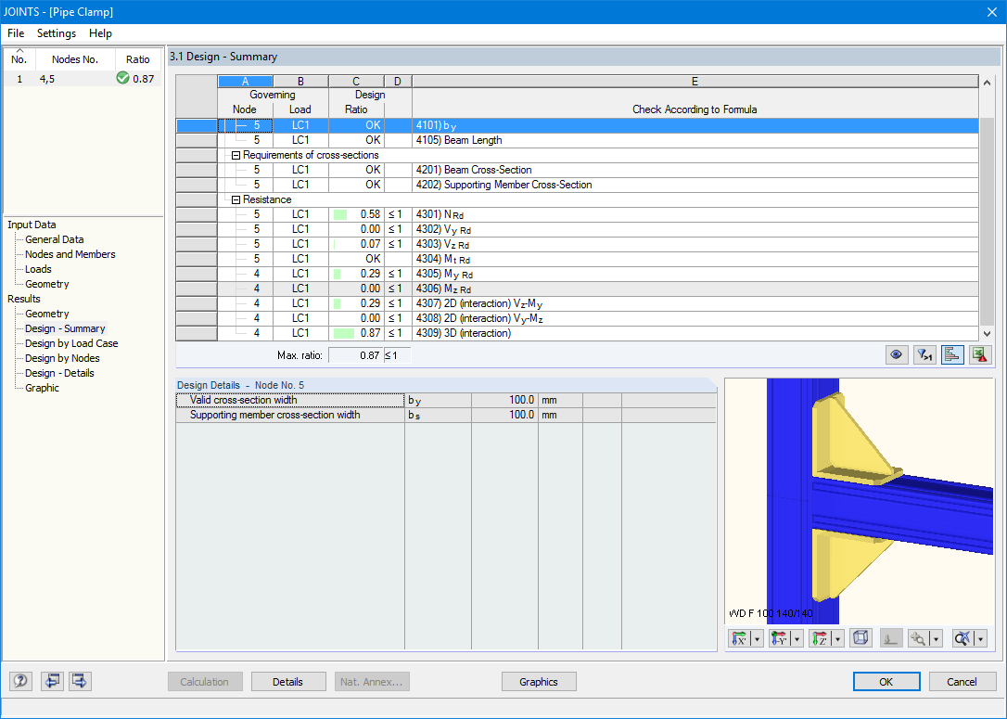The image size is (1007, 719).
Task: Set view against Y' direction
Action: click(781, 638)
